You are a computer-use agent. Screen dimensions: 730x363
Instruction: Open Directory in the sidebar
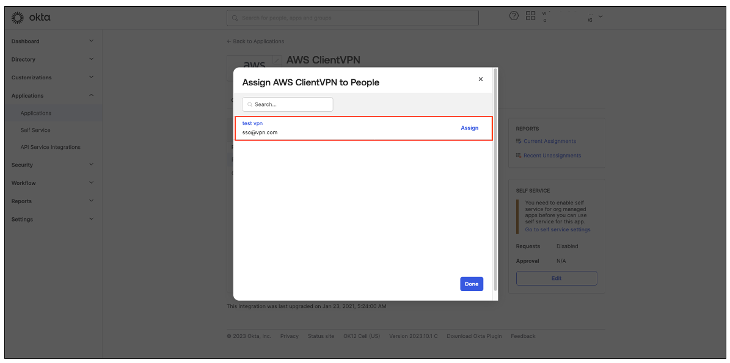click(x=23, y=60)
